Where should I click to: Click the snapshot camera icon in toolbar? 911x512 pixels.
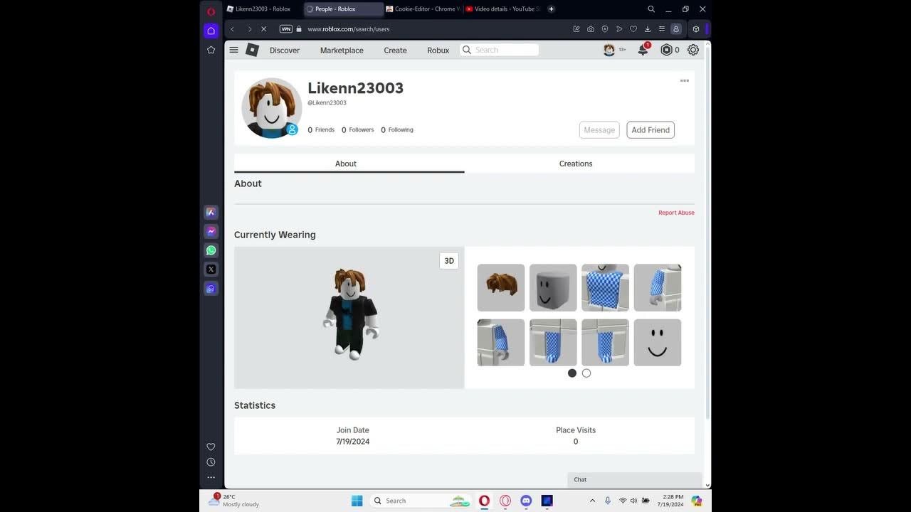click(591, 29)
